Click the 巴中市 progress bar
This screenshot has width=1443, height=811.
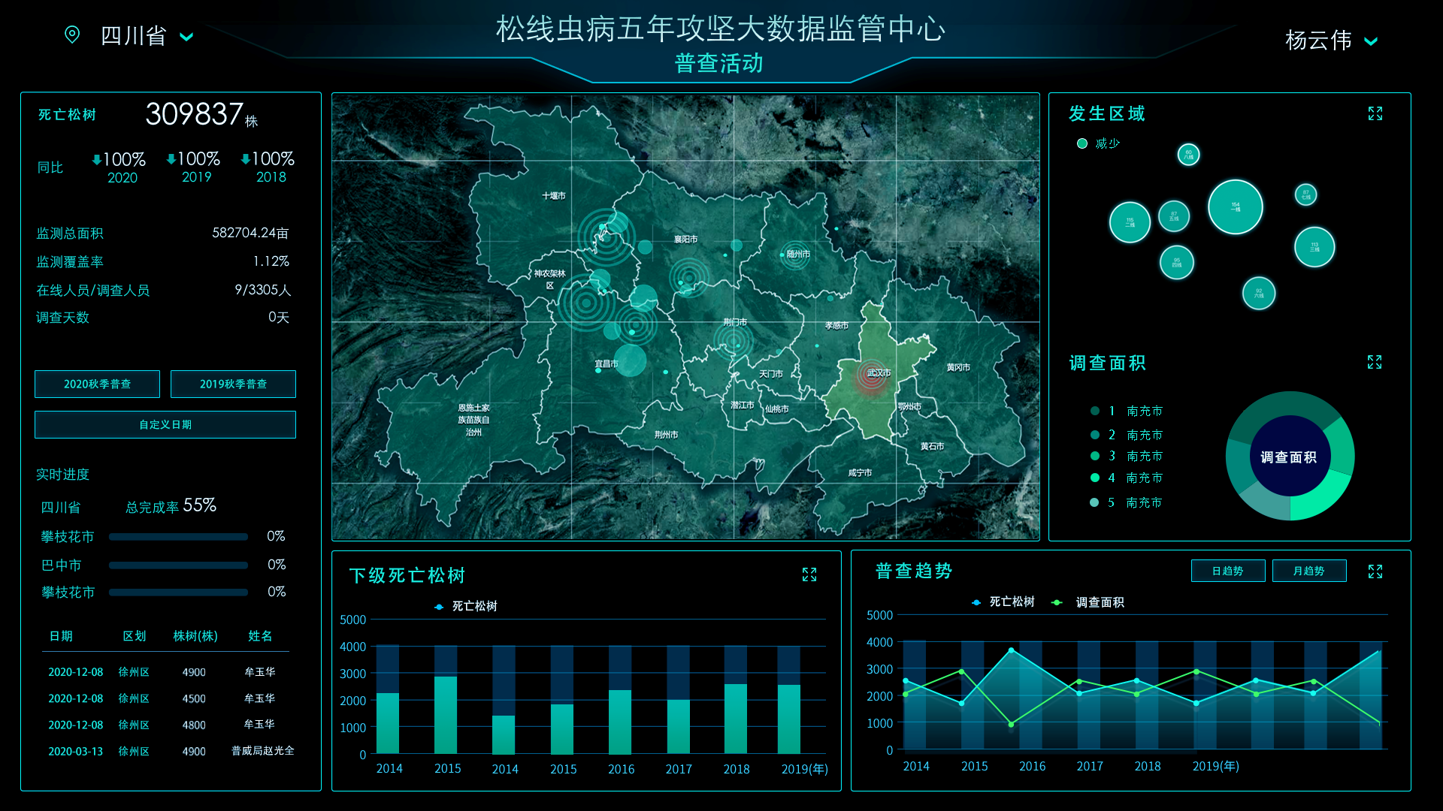(178, 565)
